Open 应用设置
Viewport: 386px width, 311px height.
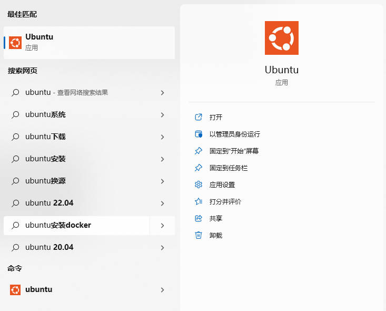click(222, 184)
